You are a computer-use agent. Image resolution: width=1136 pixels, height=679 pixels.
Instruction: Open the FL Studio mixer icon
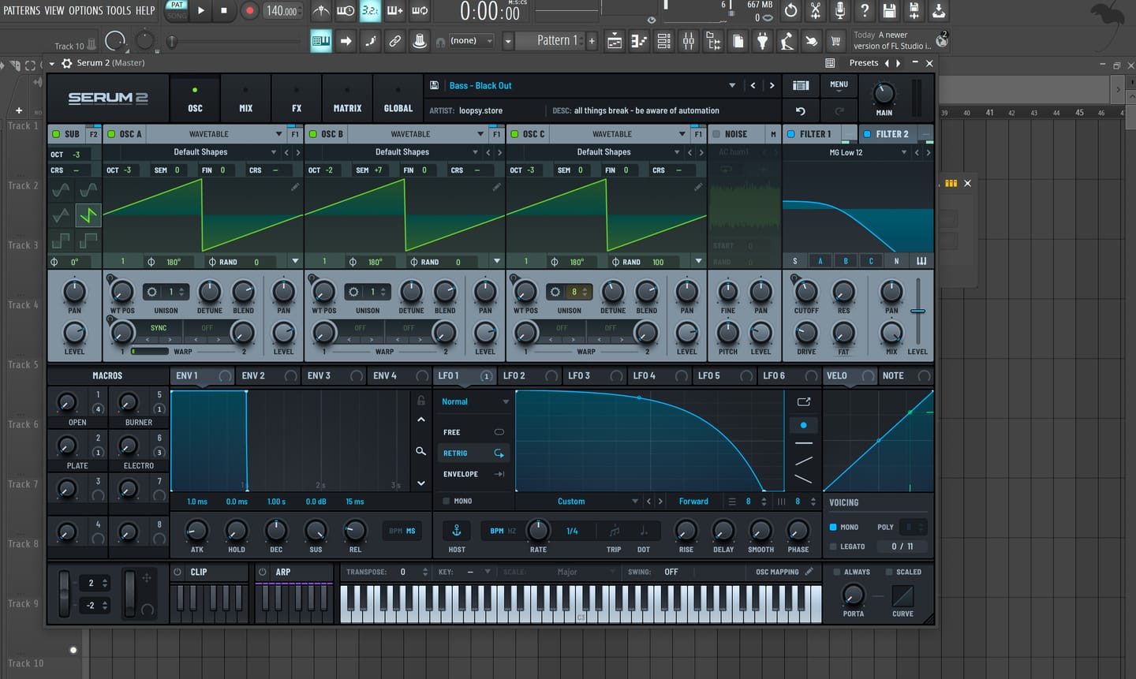689,41
